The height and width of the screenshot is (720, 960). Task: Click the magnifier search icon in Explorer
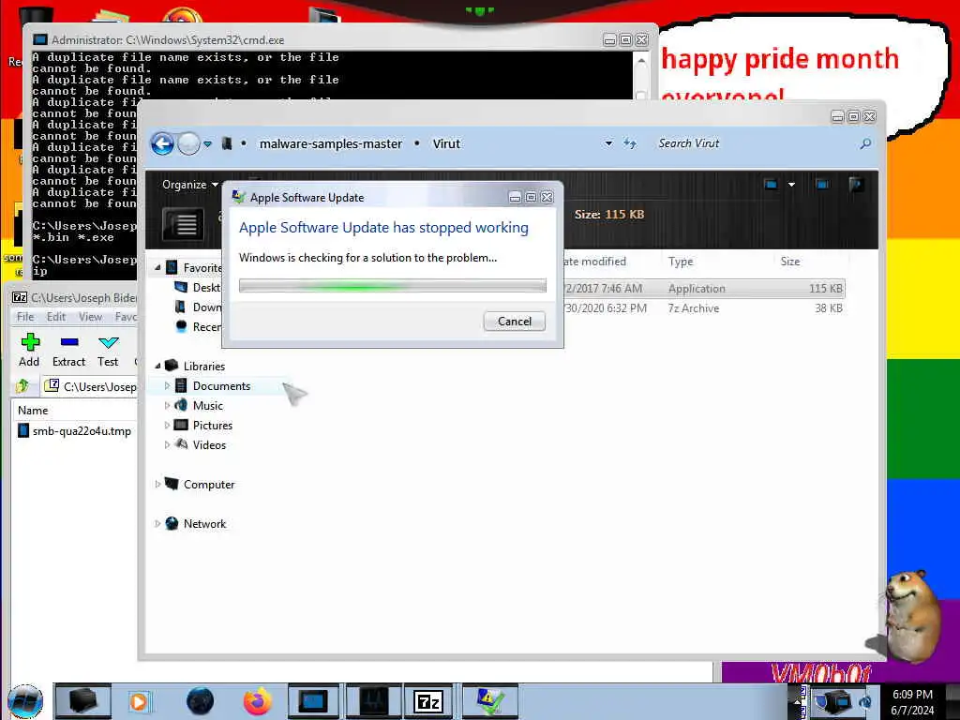865,143
